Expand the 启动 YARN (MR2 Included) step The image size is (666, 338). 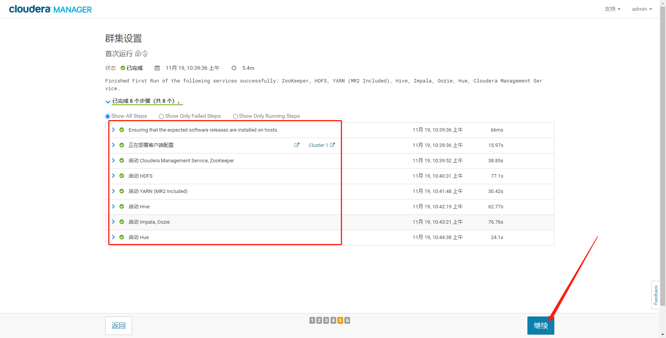113,191
